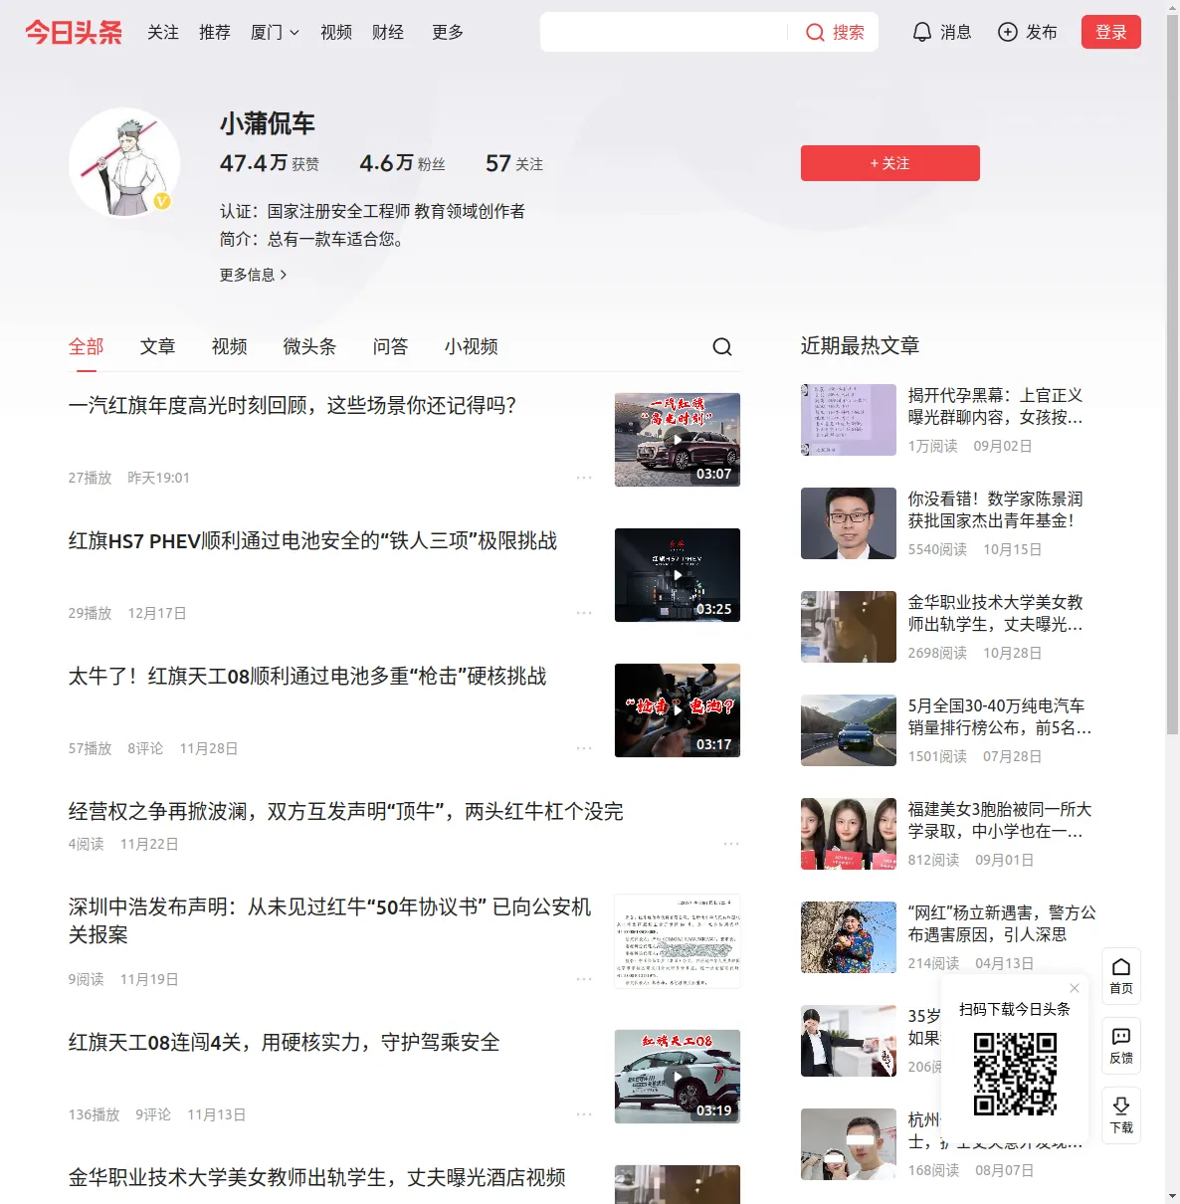Click the search magnifier icon in header

[815, 33]
